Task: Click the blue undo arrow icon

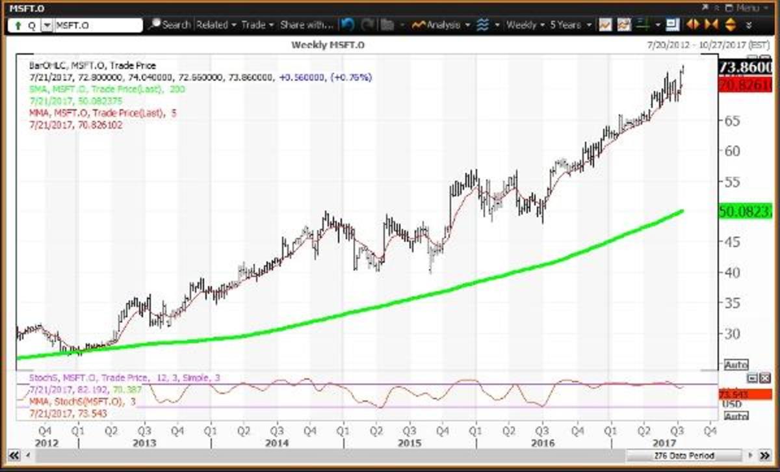Action: [x=348, y=25]
